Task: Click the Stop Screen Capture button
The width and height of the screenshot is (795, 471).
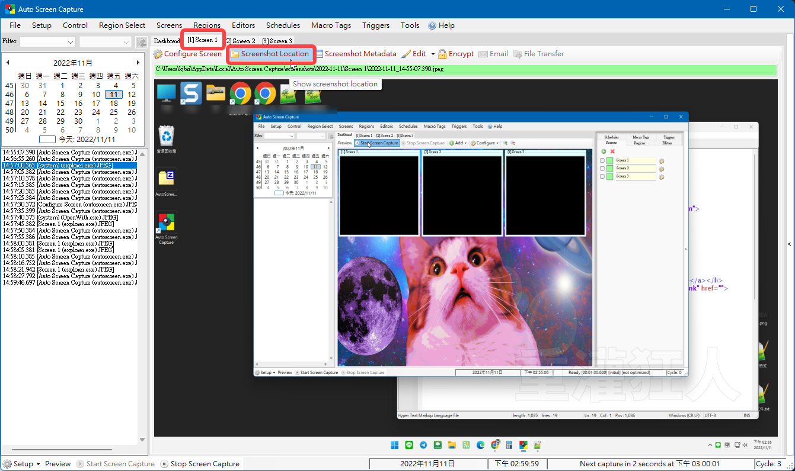Action: (200, 464)
